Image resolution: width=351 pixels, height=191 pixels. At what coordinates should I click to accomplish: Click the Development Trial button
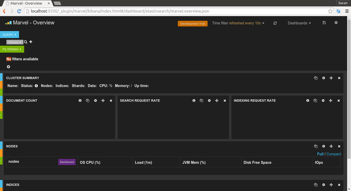(193, 24)
